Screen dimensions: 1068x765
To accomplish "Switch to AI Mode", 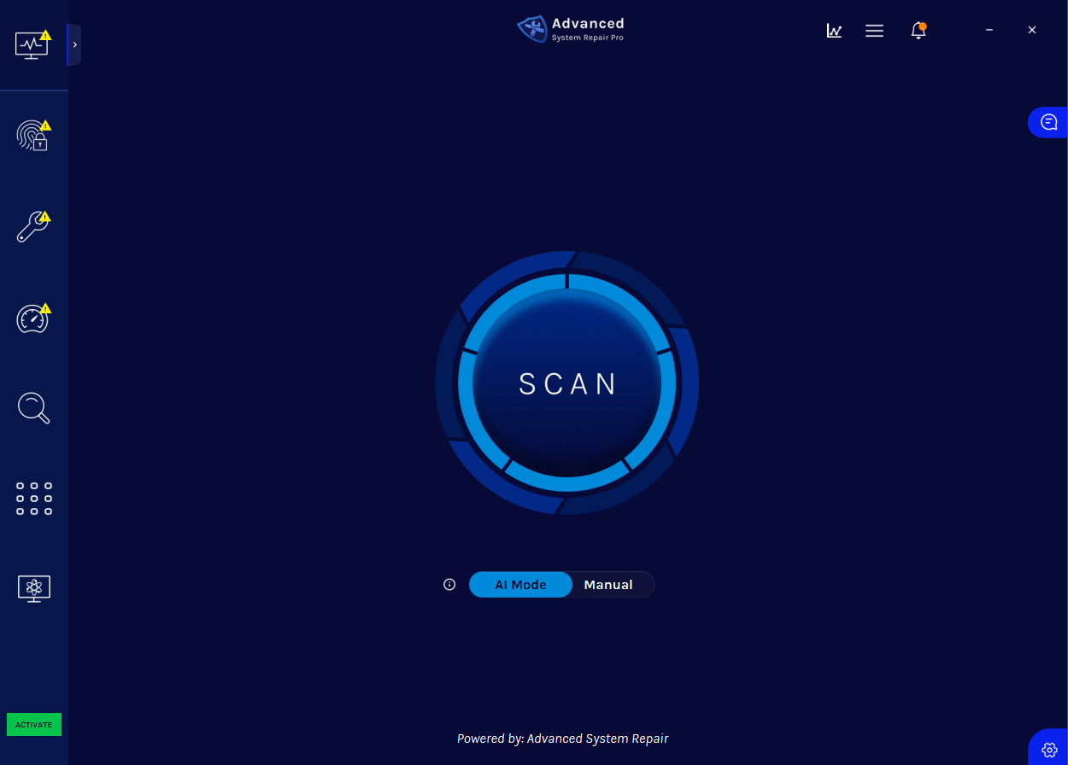I will pyautogui.click(x=520, y=585).
